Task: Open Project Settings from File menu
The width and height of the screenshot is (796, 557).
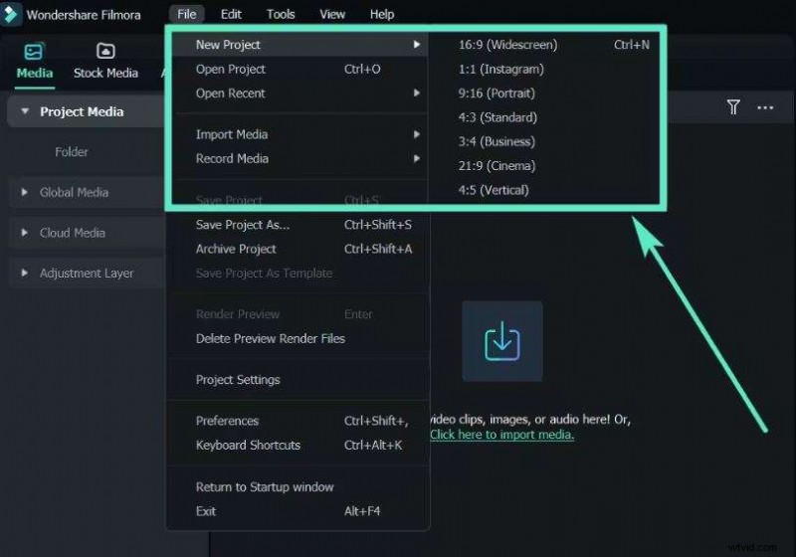Action: tap(300, 379)
